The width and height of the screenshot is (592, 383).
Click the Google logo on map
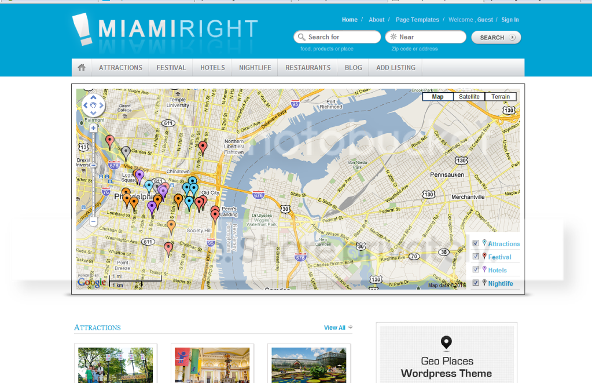[92, 282]
